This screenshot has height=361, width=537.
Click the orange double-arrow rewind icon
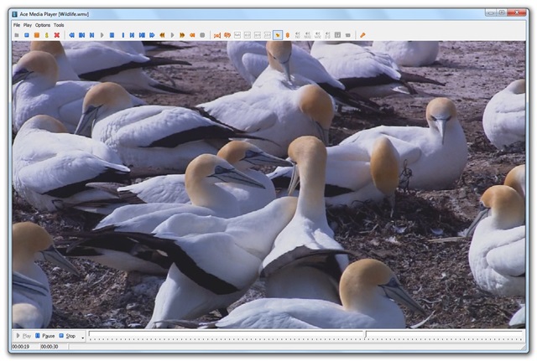point(162,35)
